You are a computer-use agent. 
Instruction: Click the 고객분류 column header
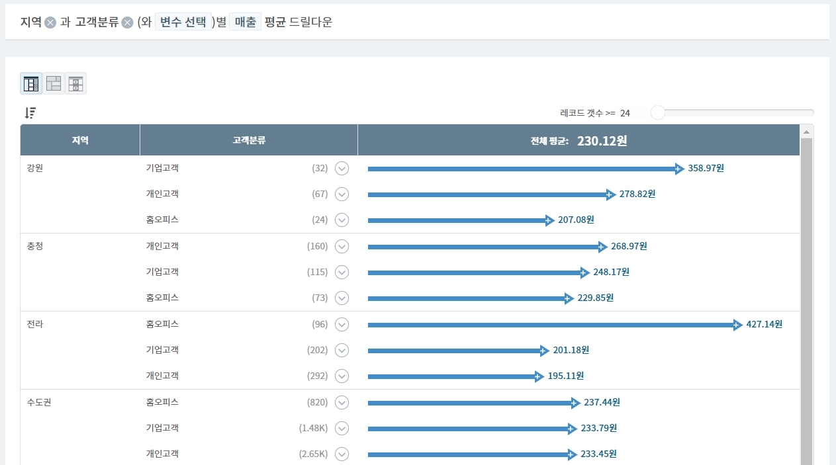[249, 140]
